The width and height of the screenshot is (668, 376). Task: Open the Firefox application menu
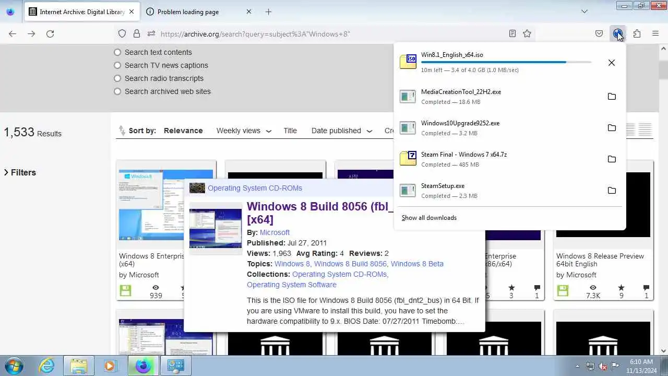pyautogui.click(x=655, y=33)
